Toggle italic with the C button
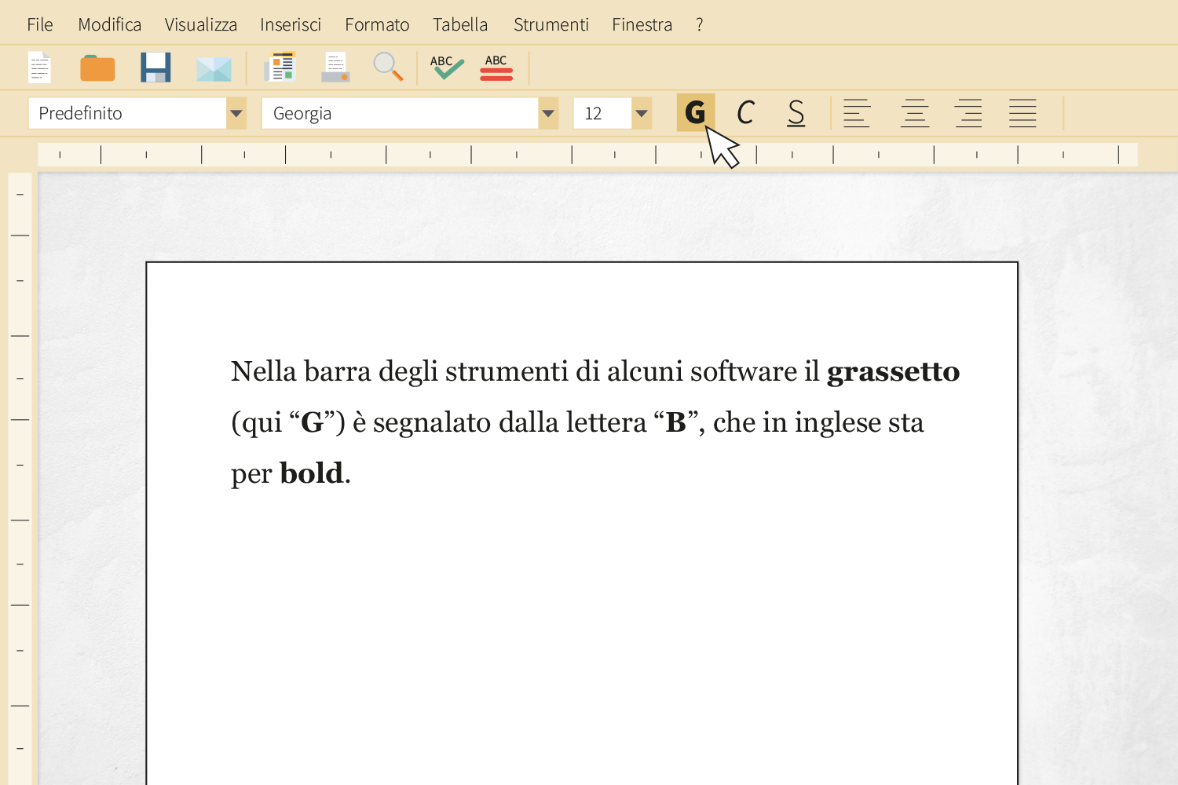 (x=745, y=113)
